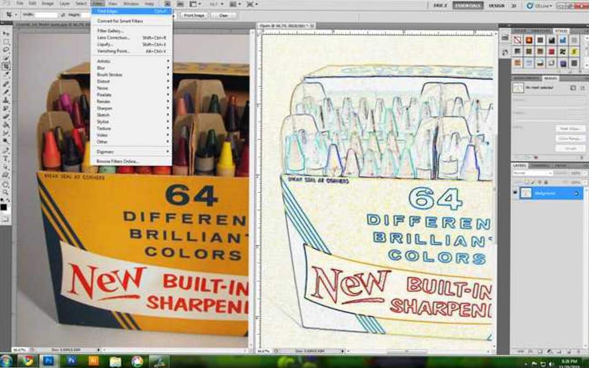
Task: Open the zoom level dropdown in application bar
Action: click(217, 4)
